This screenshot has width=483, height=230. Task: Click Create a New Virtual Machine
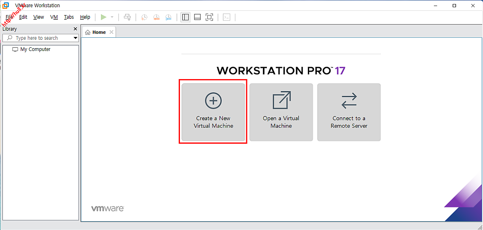tap(213, 112)
